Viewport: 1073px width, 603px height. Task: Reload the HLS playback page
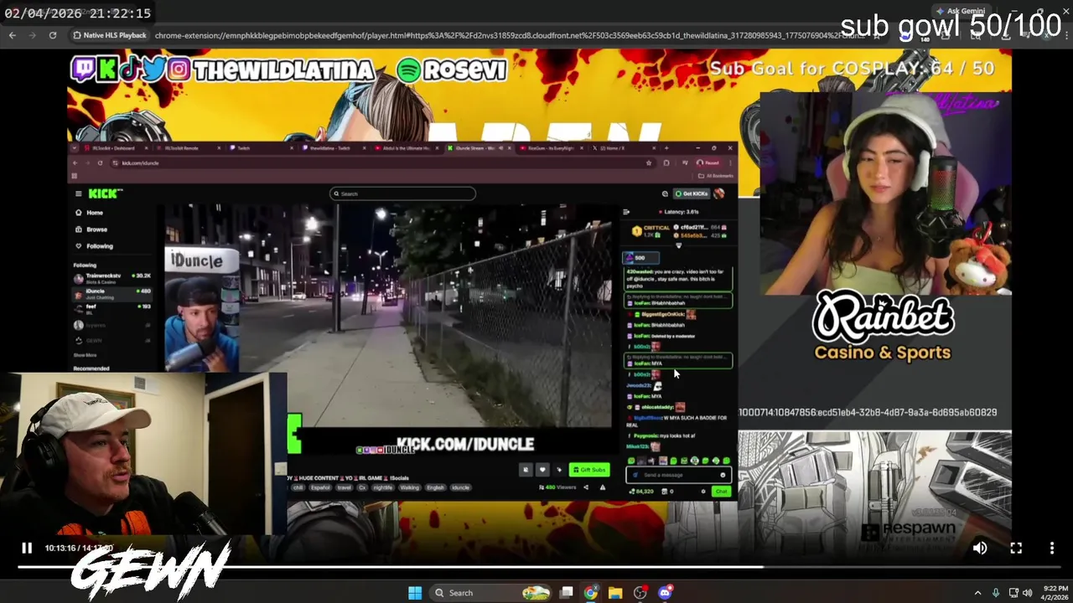53,35
